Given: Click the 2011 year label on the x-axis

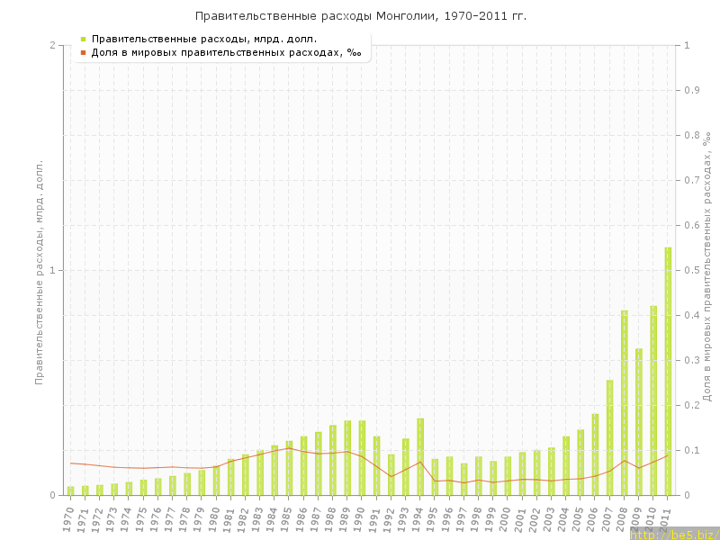Looking at the screenshot, I should (666, 517).
